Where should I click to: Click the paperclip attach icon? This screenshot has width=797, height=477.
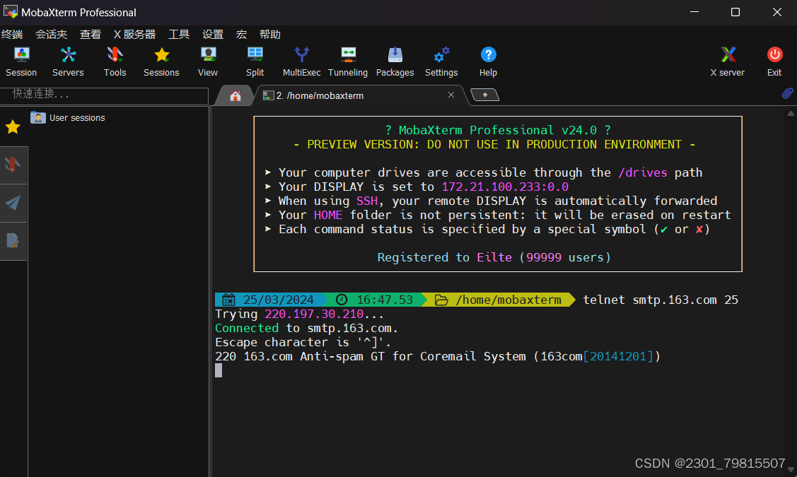pyautogui.click(x=787, y=93)
